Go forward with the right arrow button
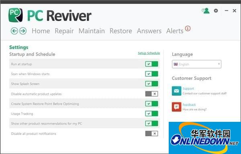This screenshot has height=154, width=241. 23,31
